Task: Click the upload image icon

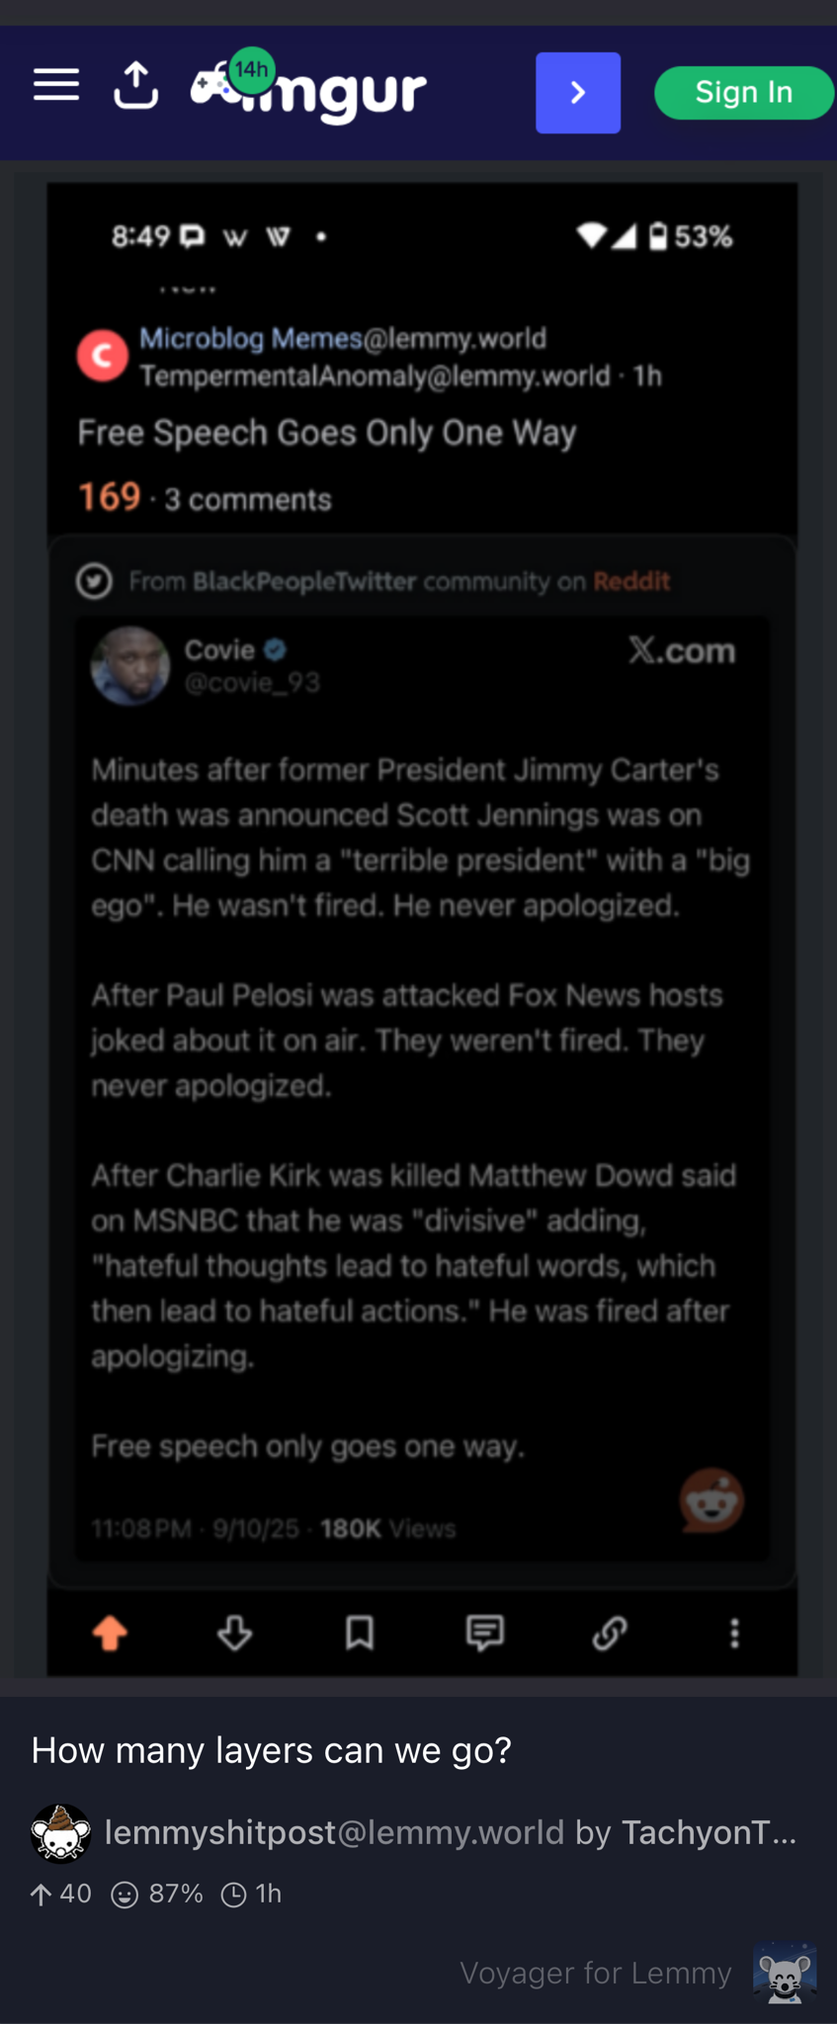Action: click(x=135, y=86)
